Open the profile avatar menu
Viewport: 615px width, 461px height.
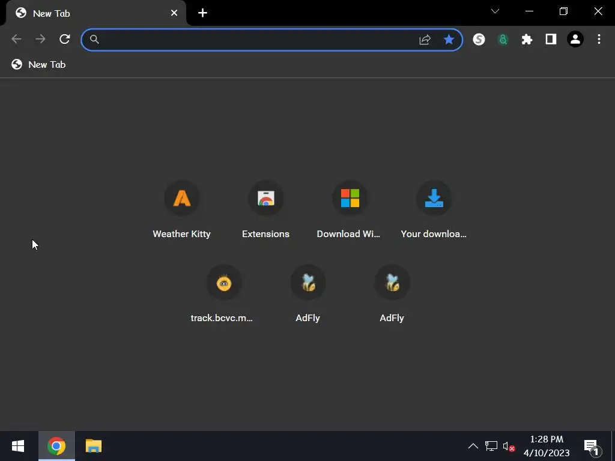coord(575,39)
